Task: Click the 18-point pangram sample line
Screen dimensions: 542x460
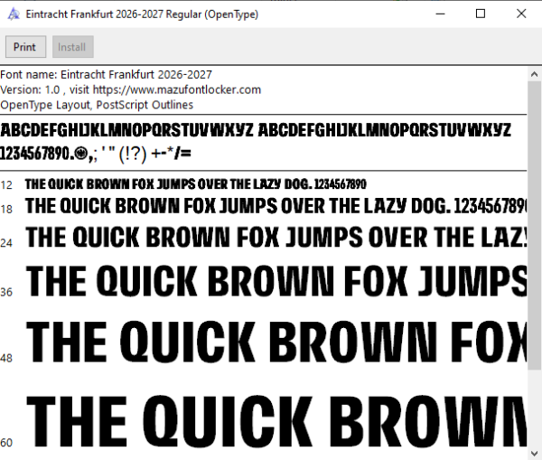Action: click(276, 206)
